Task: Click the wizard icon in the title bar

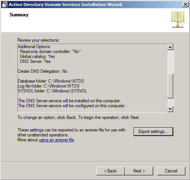Action: point(5,5)
